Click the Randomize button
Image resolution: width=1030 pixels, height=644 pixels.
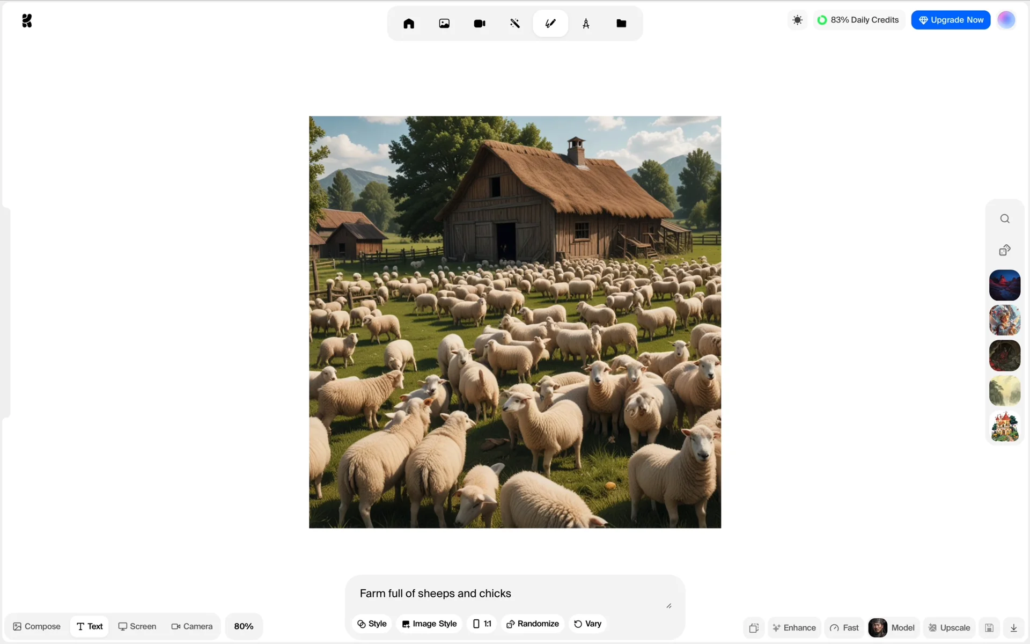pos(532,624)
